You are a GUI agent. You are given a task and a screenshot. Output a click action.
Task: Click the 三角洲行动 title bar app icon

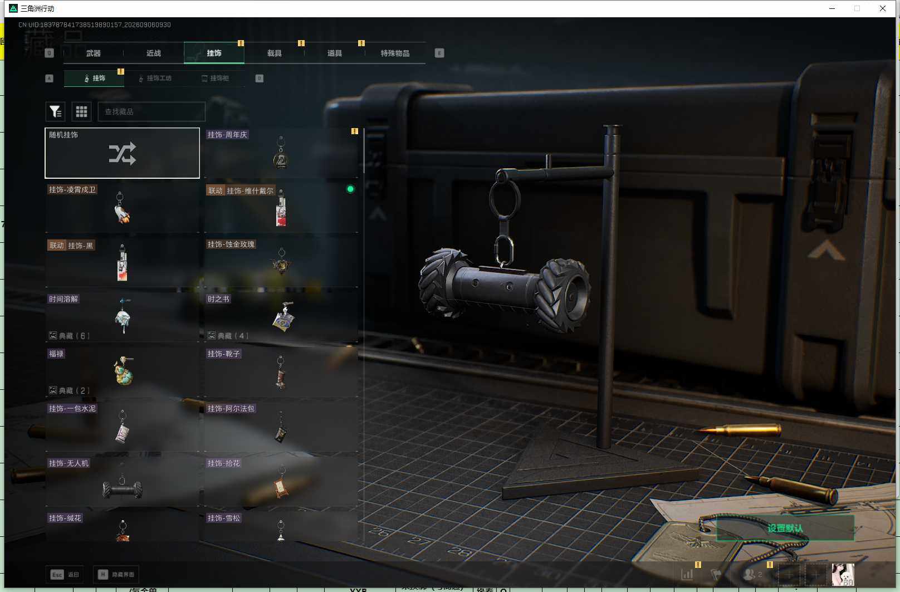click(x=13, y=8)
